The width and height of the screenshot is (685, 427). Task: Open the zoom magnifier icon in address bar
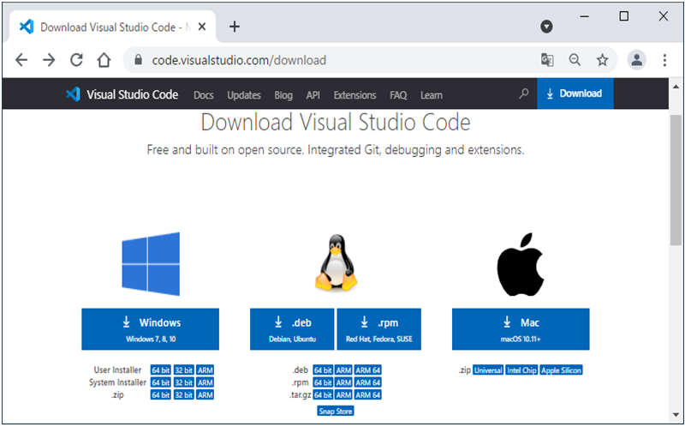pyautogui.click(x=575, y=60)
